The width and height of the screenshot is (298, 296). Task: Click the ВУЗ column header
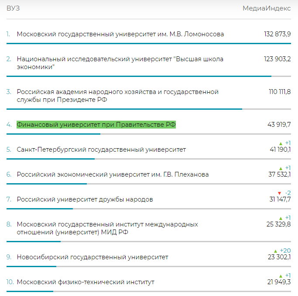[13, 9]
